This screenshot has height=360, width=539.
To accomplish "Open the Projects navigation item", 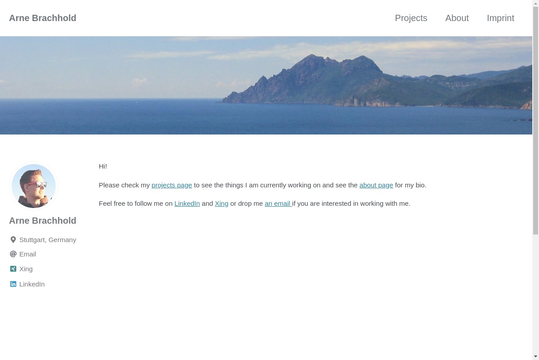I will (411, 18).
